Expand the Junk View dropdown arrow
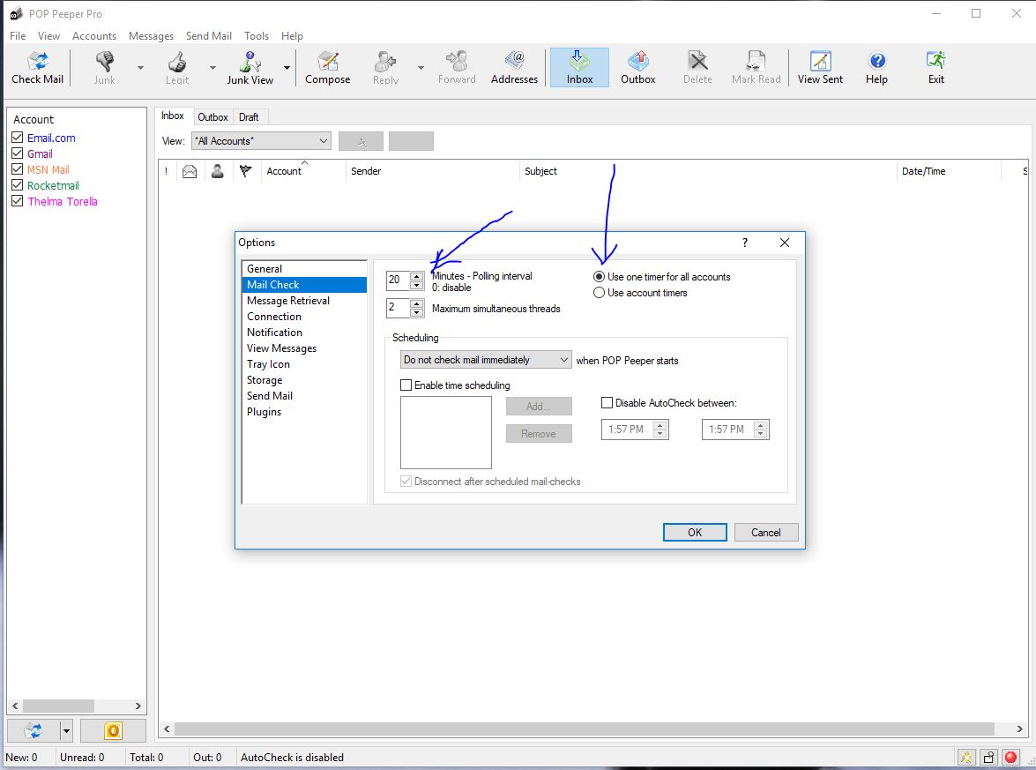 pos(287,67)
